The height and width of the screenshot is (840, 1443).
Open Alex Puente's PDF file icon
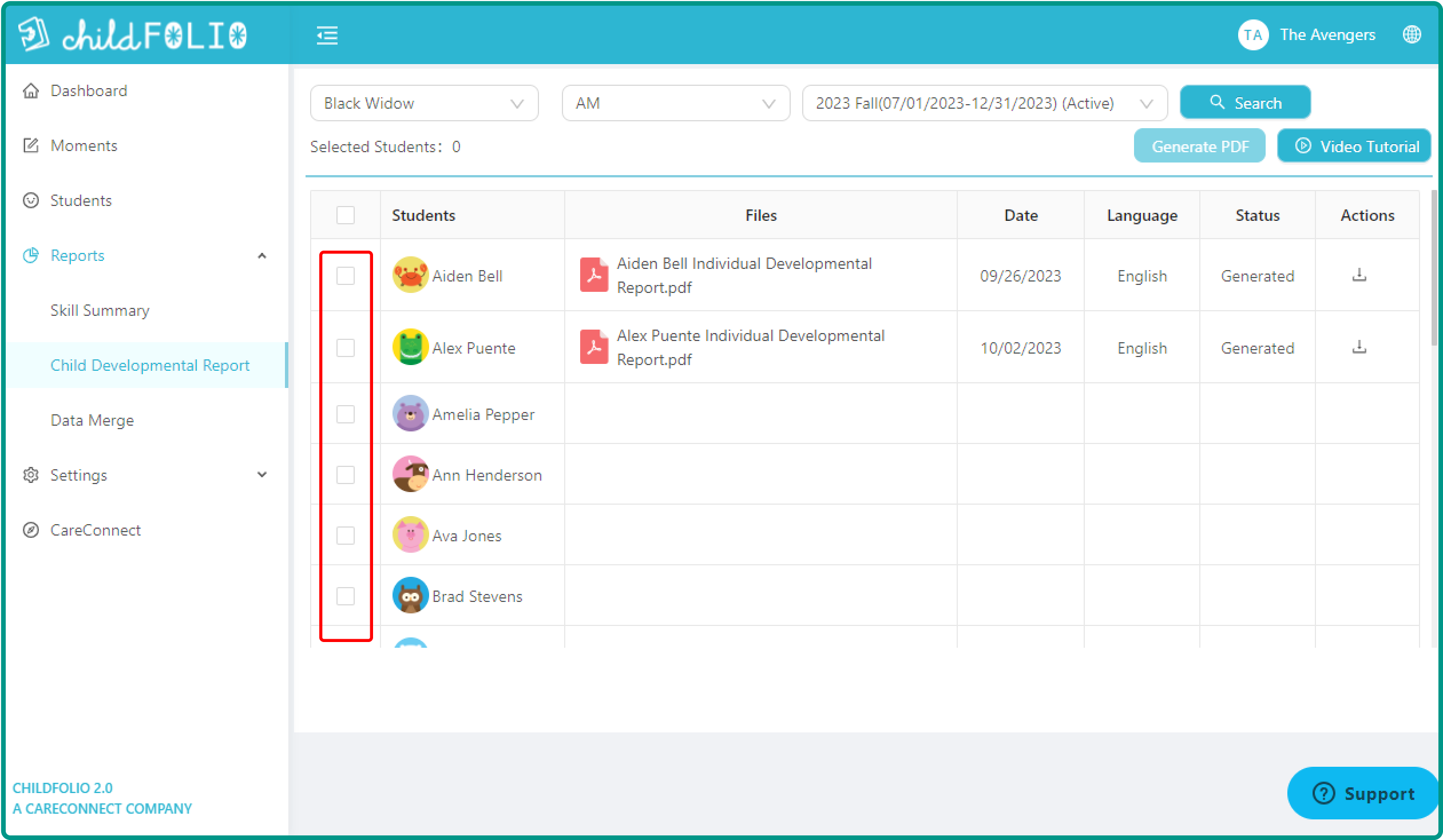(594, 347)
